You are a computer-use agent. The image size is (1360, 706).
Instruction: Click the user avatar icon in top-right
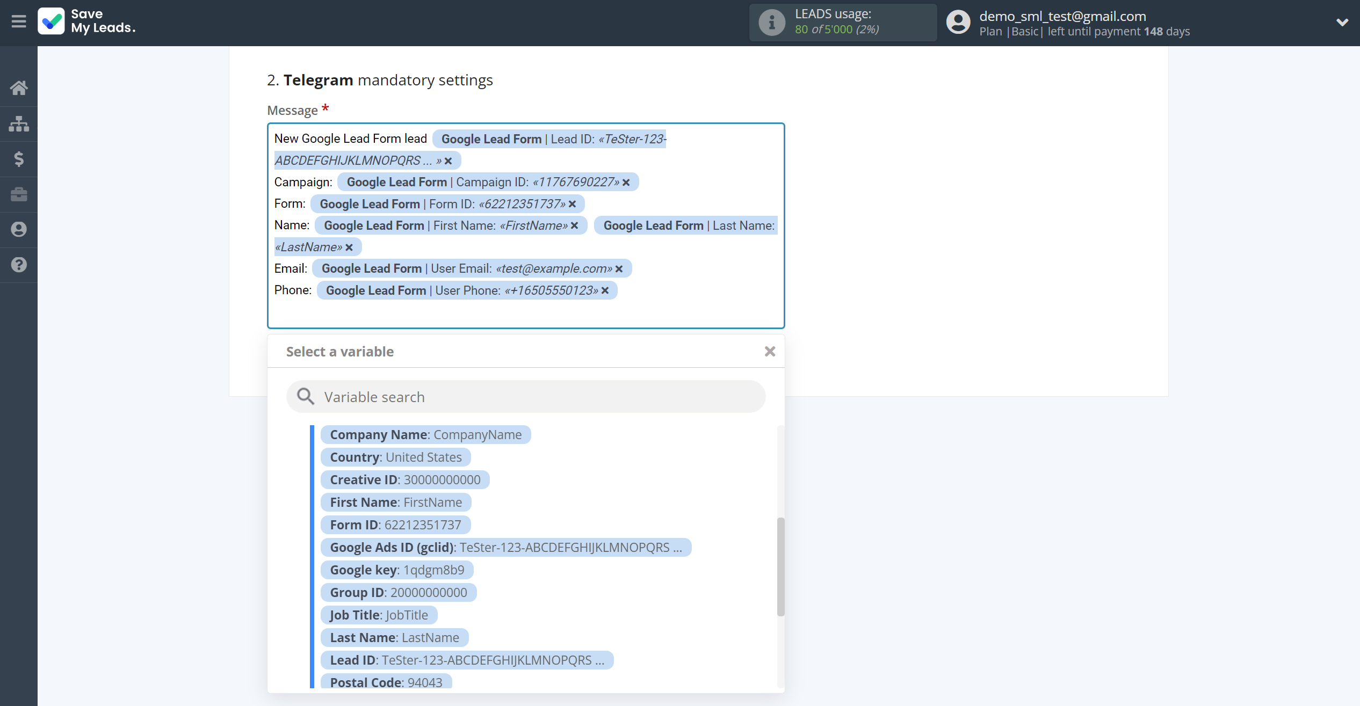[x=956, y=21]
